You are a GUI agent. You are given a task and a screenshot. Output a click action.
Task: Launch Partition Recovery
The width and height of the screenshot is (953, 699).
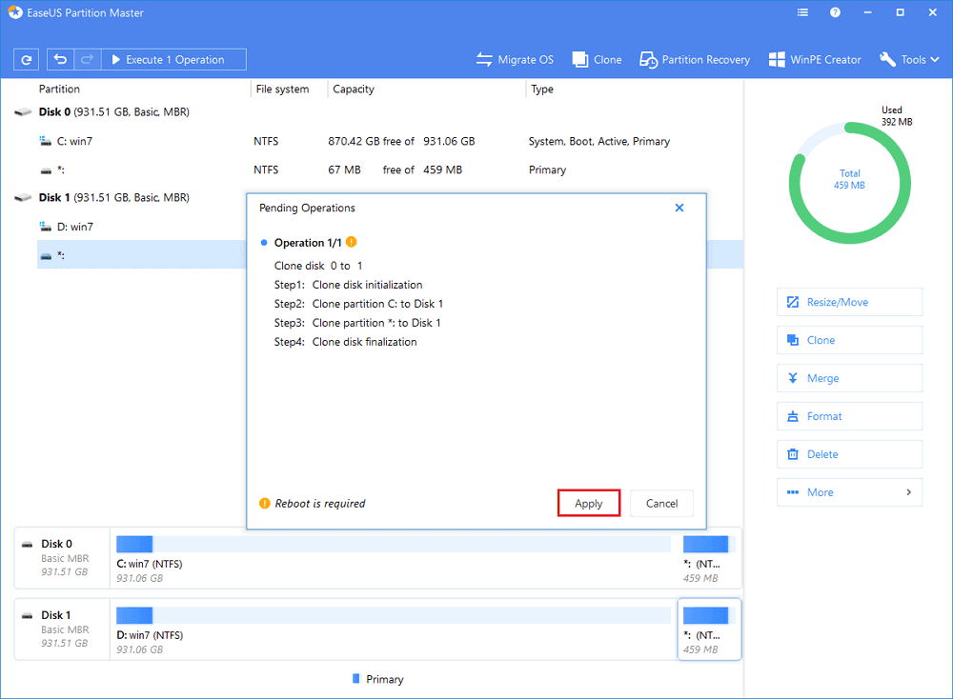[695, 60]
